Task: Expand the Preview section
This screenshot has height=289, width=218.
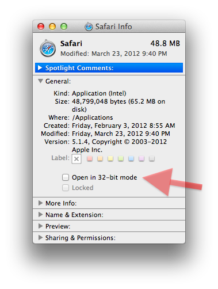Action: click(x=40, y=226)
